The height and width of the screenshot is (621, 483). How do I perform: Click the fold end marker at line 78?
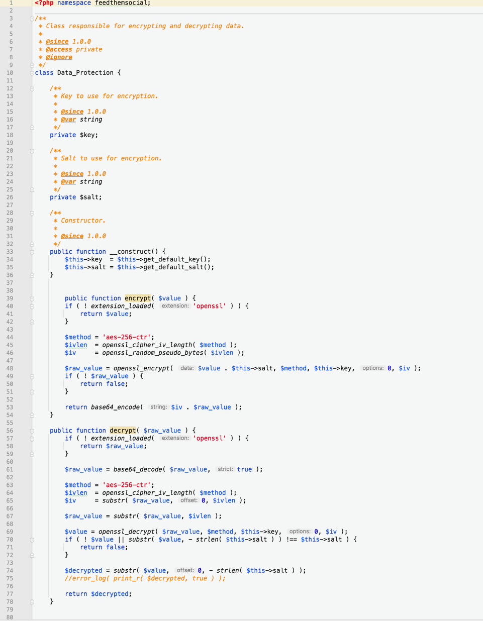point(32,601)
